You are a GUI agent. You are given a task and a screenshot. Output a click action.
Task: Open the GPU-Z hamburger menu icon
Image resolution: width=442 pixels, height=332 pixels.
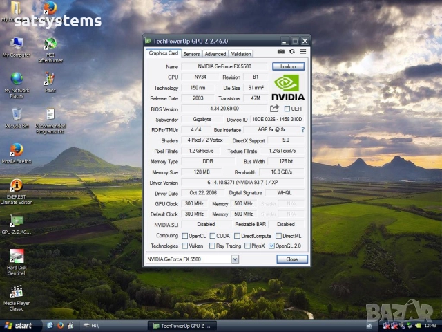pos(302,52)
